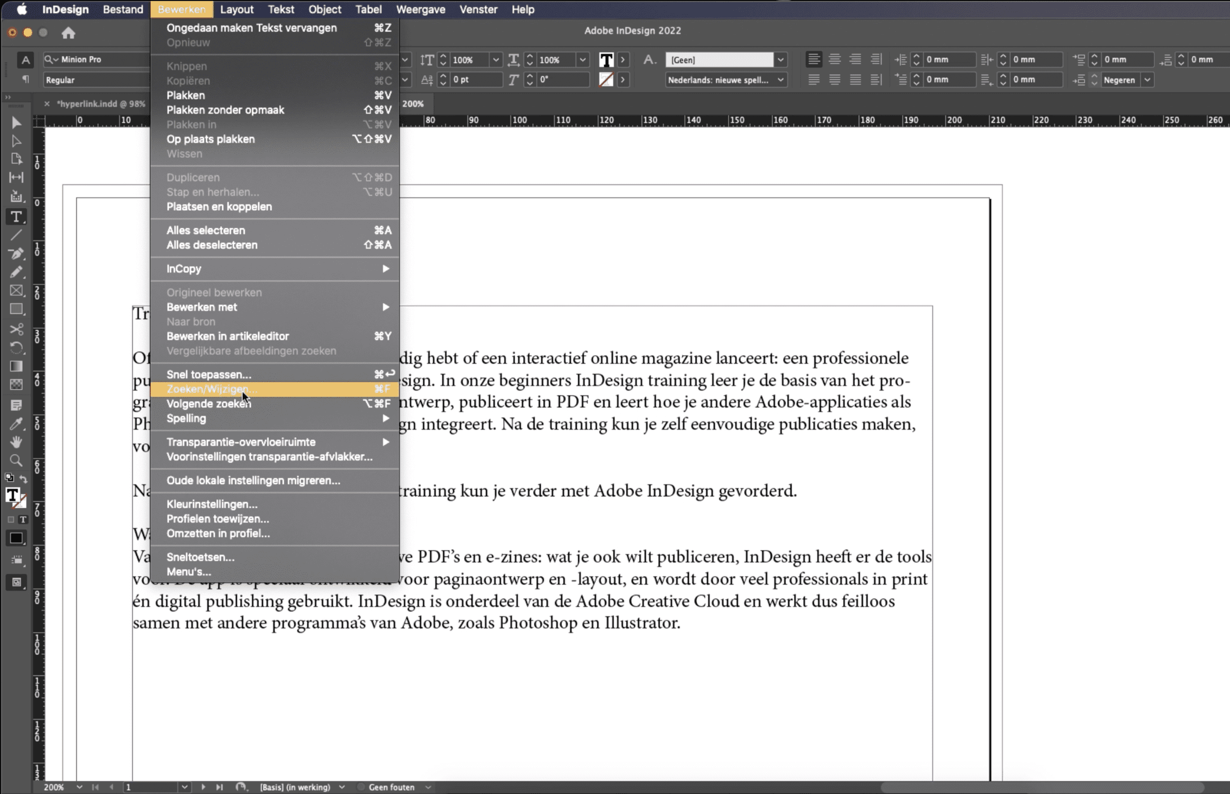Select the Eyedropper tool

tap(16, 424)
